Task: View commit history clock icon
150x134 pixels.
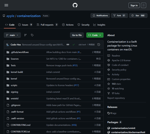Action: point(99,45)
